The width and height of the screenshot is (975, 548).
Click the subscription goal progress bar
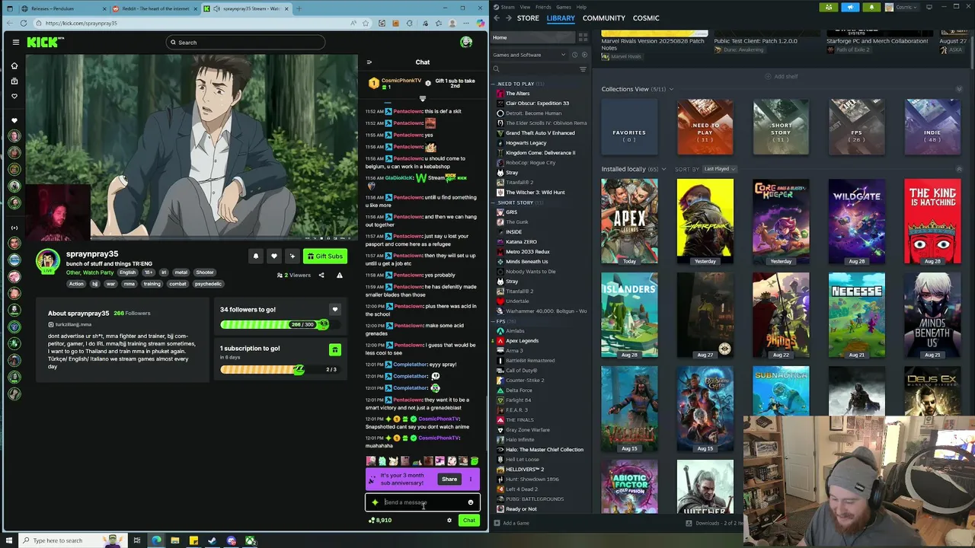tap(279, 370)
